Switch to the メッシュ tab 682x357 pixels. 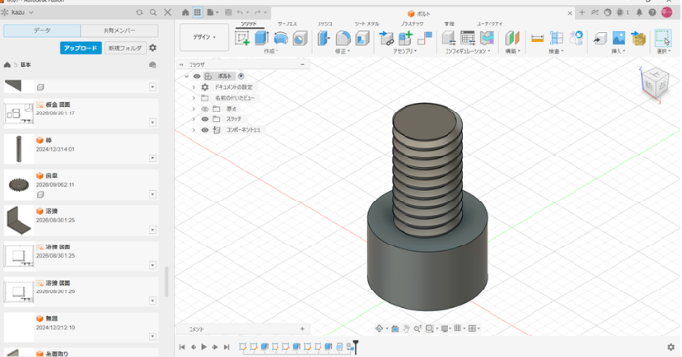click(x=324, y=23)
